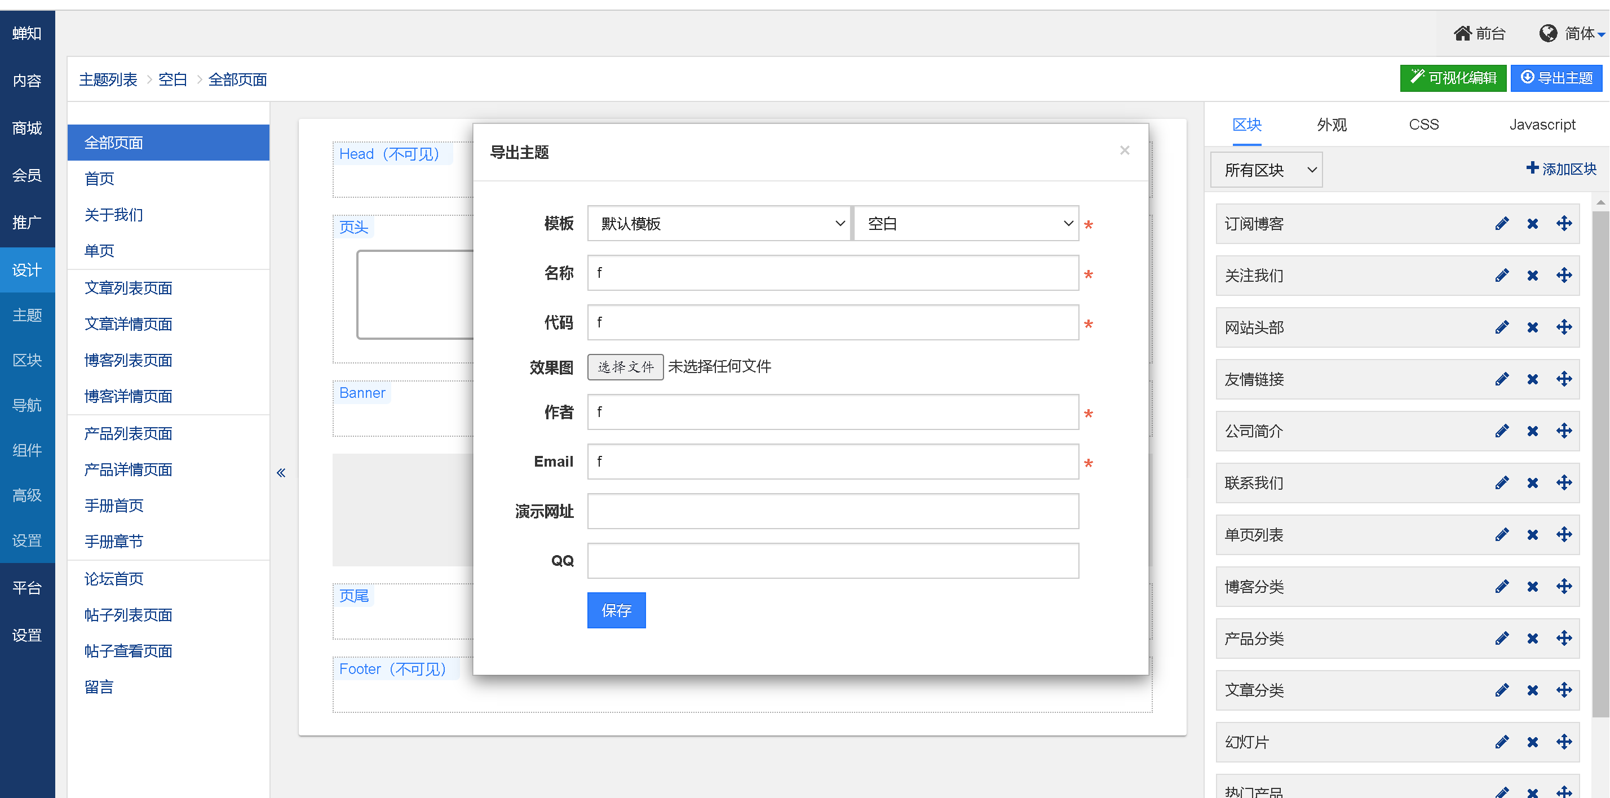
Task: Switch to the 外观 tab
Action: pyautogui.click(x=1332, y=125)
